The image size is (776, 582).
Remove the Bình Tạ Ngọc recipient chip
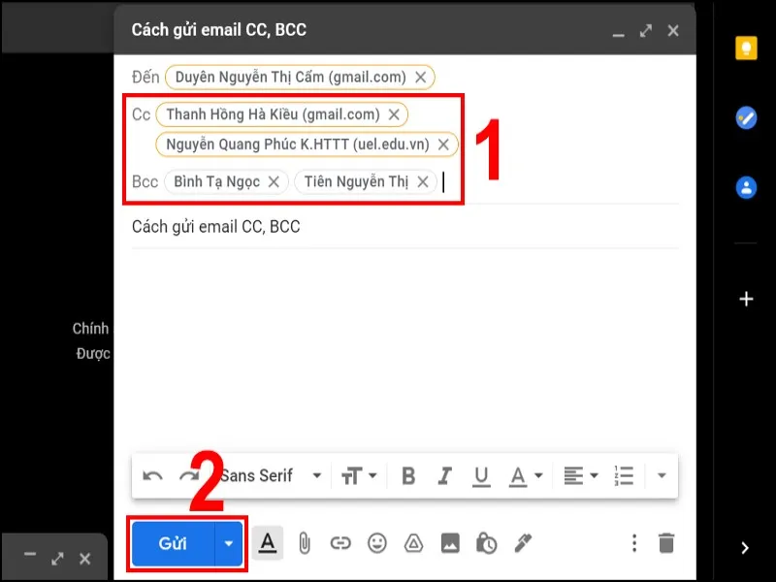[275, 181]
